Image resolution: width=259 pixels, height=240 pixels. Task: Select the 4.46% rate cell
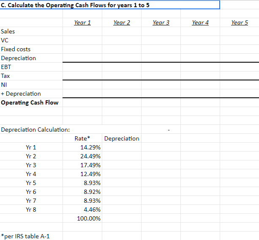[x=82, y=210]
